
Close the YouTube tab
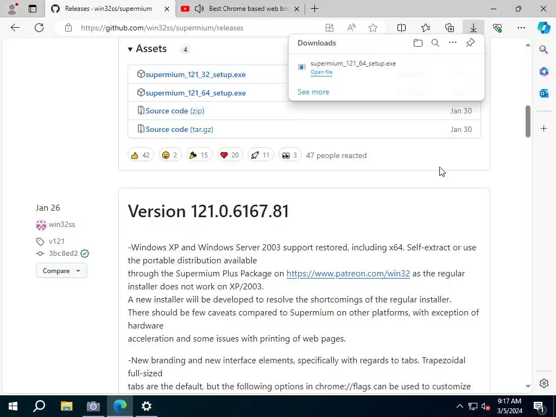click(297, 9)
